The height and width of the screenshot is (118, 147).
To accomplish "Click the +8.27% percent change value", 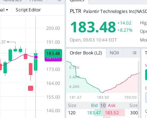I will tap(125, 30).
